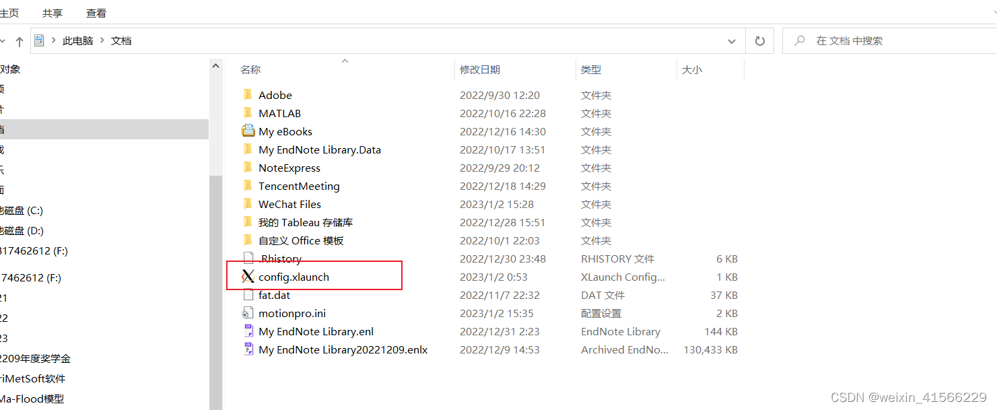Click the search magnifier icon
The width and height of the screenshot is (997, 410).
pos(798,40)
